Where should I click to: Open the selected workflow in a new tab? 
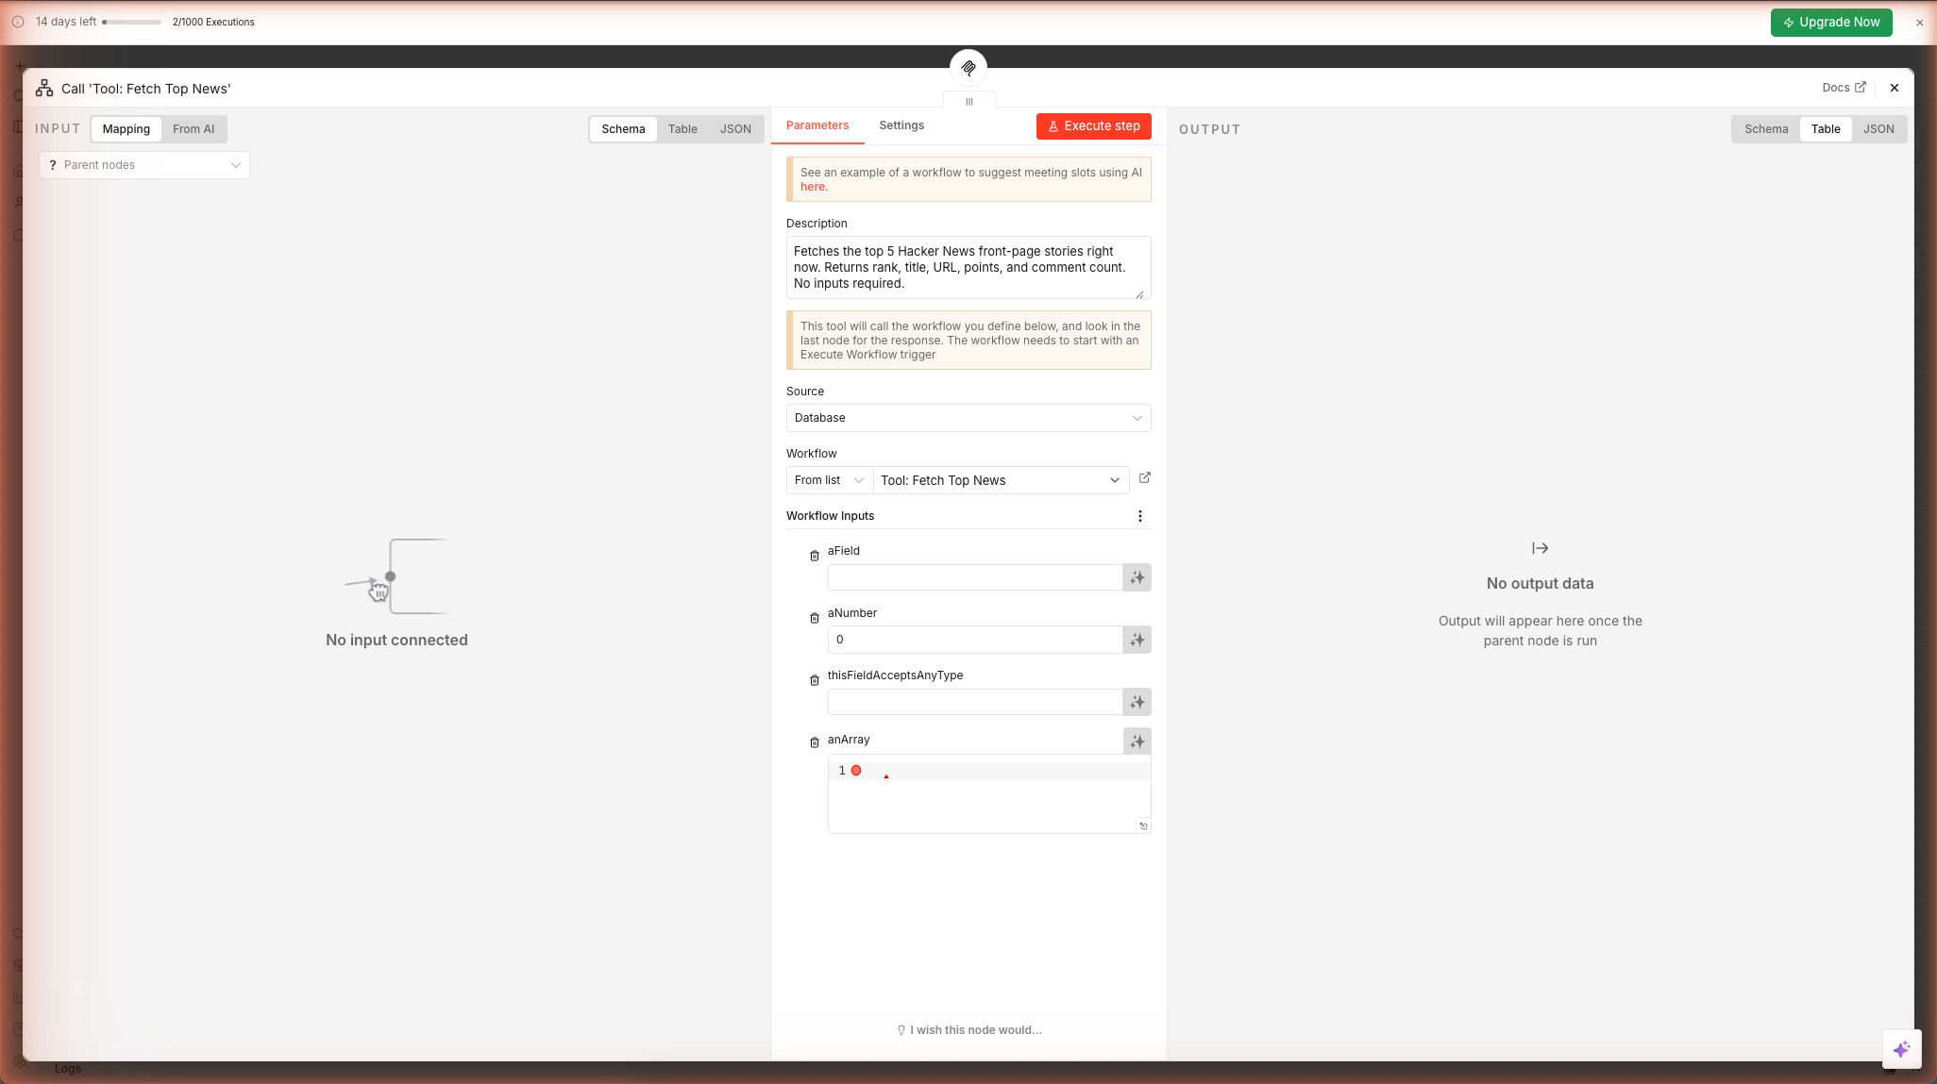pos(1144,478)
